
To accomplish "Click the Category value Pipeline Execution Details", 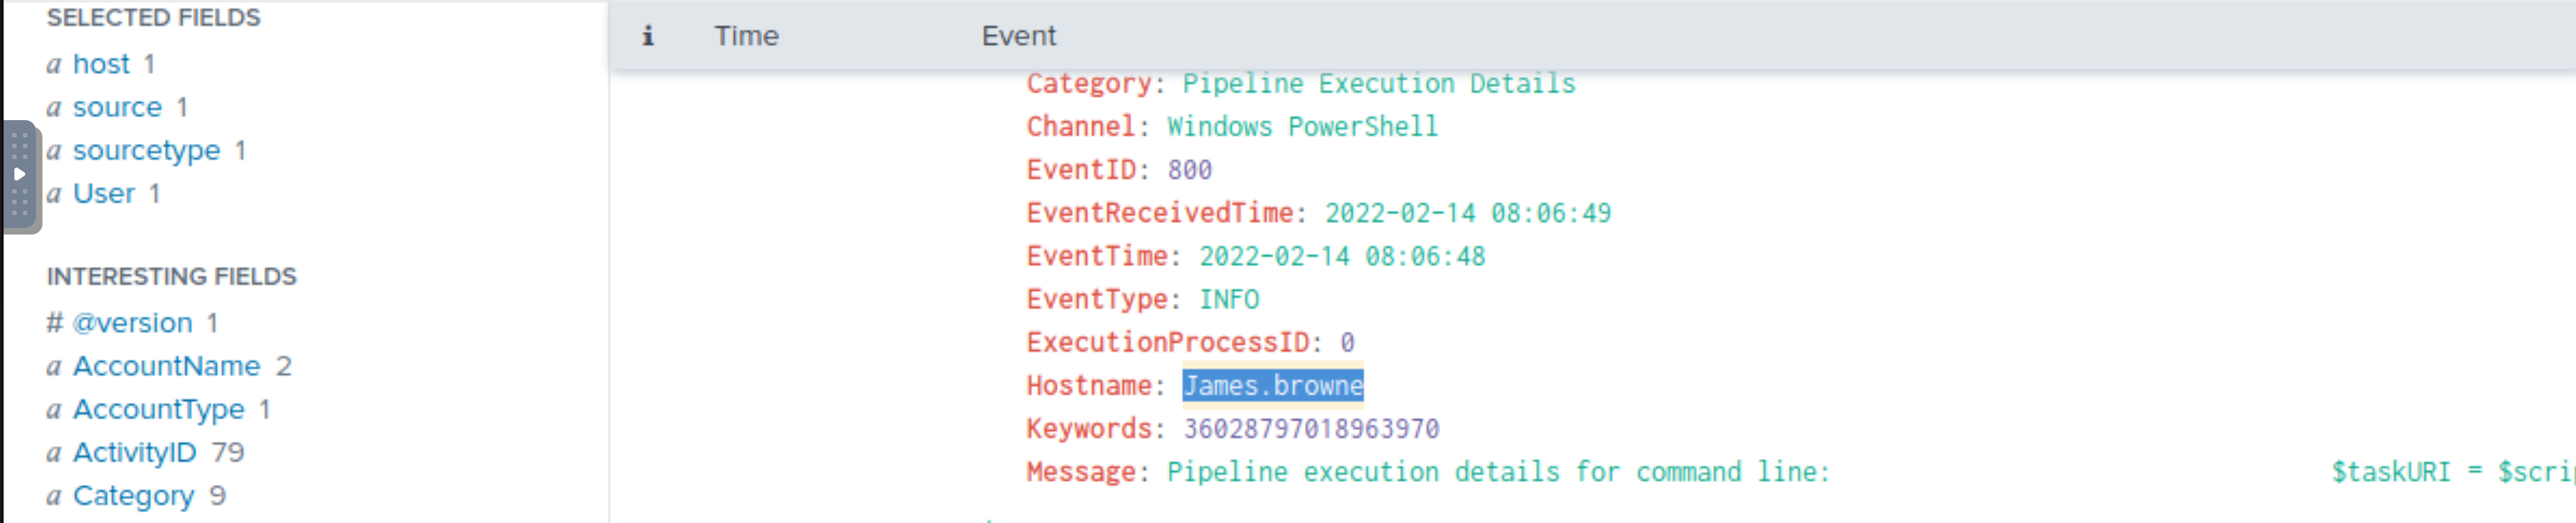I will 1378,84.
